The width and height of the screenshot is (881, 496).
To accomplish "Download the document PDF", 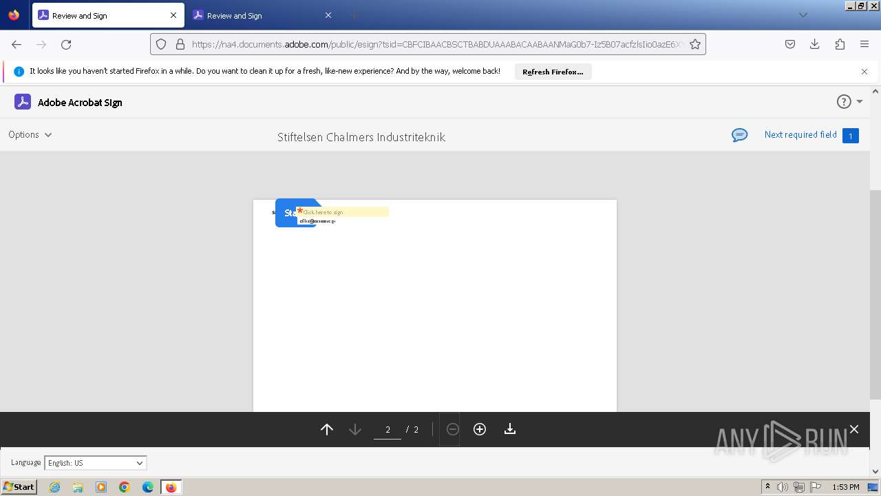I will tap(510, 429).
